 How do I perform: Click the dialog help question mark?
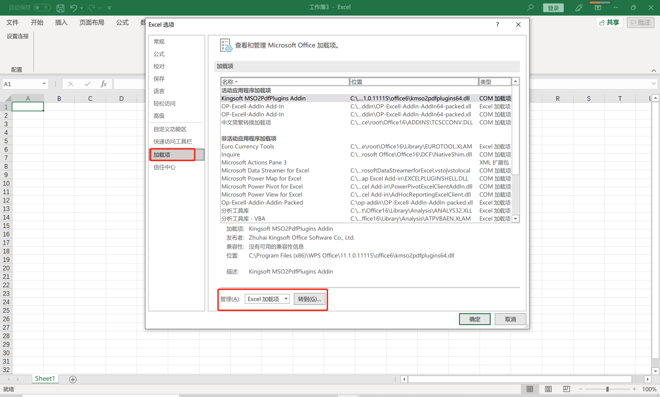[497, 24]
